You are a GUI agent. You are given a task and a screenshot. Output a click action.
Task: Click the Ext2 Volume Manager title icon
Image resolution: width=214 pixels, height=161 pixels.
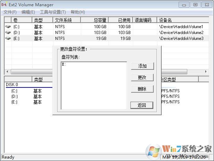point(5,5)
